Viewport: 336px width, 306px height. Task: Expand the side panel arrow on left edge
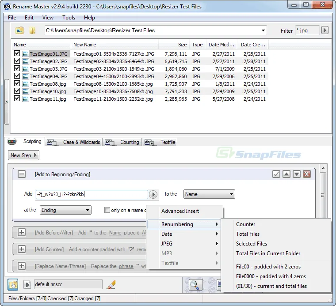7,102
